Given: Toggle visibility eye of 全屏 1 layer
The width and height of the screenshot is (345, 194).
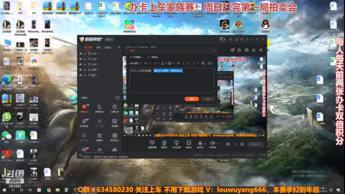Looking at the screenshot, I should coord(81,70).
